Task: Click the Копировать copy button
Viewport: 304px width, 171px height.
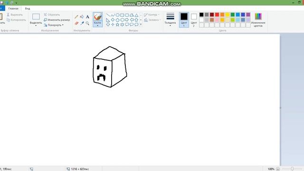Action: tap(16, 20)
